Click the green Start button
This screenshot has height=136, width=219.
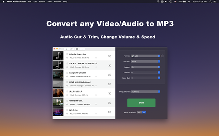[x=141, y=103]
